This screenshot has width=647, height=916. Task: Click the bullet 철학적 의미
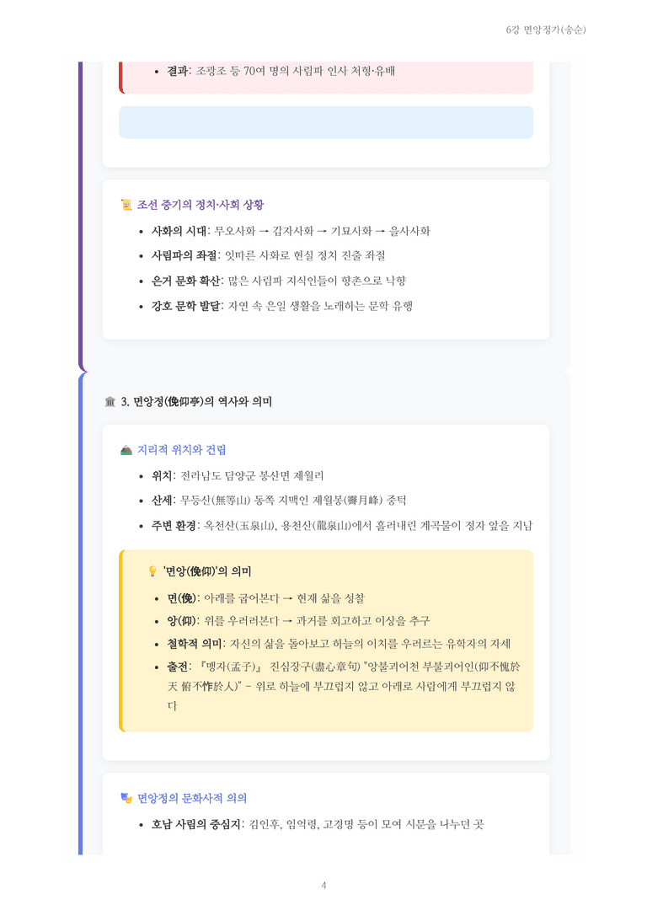coord(339,644)
